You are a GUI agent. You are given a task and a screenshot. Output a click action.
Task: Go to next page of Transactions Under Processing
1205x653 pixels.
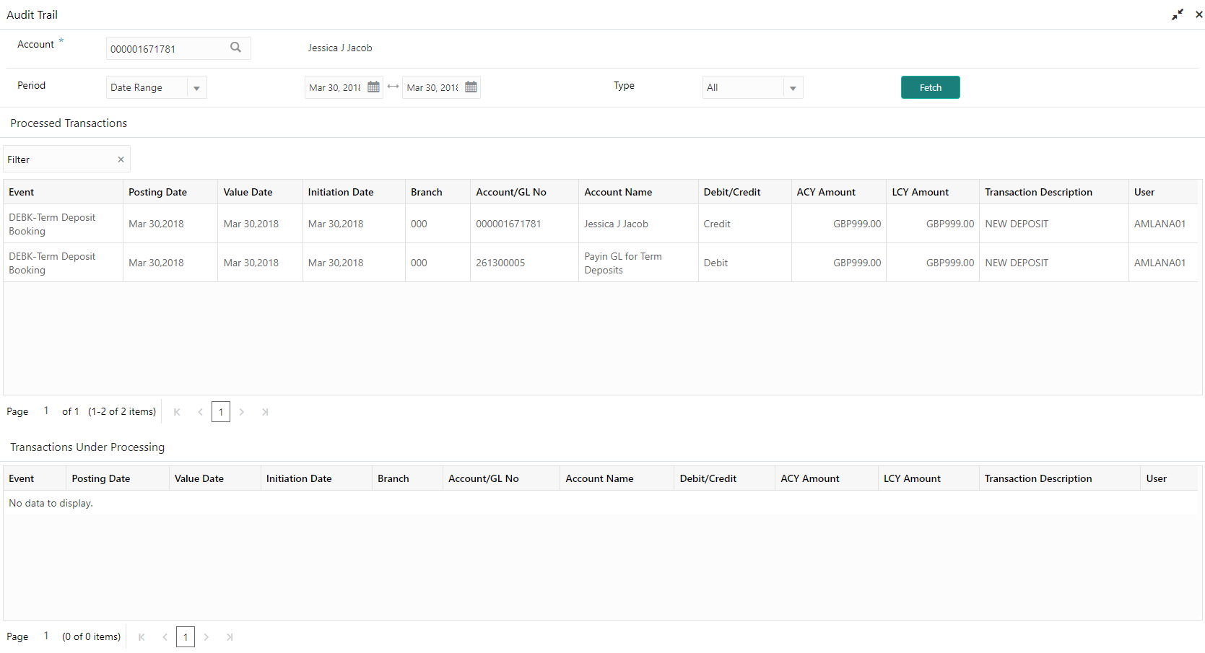206,637
